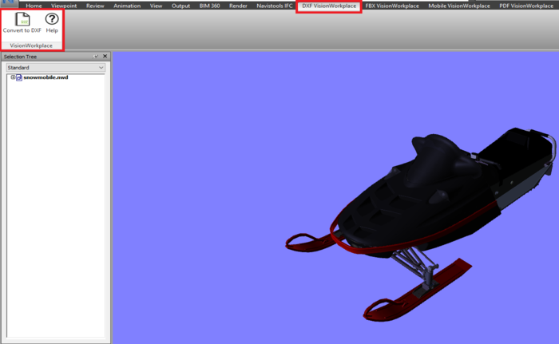
Task: Open the Viewpoint ribbon tab
Action: pyautogui.click(x=64, y=6)
